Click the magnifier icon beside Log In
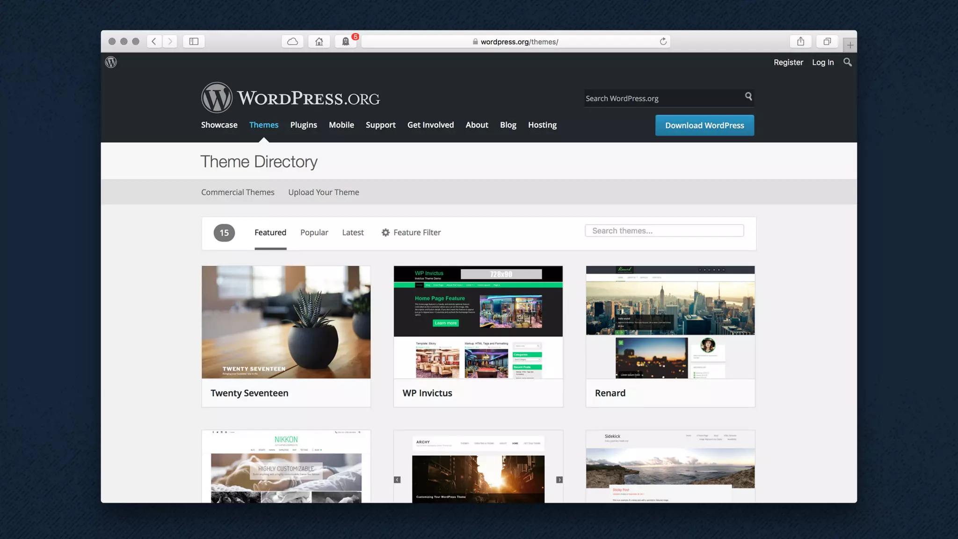Viewport: 958px width, 539px height. 847,62
